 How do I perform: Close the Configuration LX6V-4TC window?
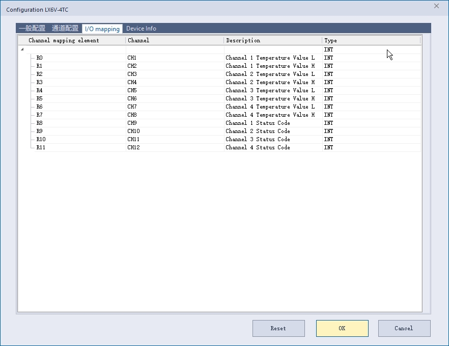coord(436,6)
